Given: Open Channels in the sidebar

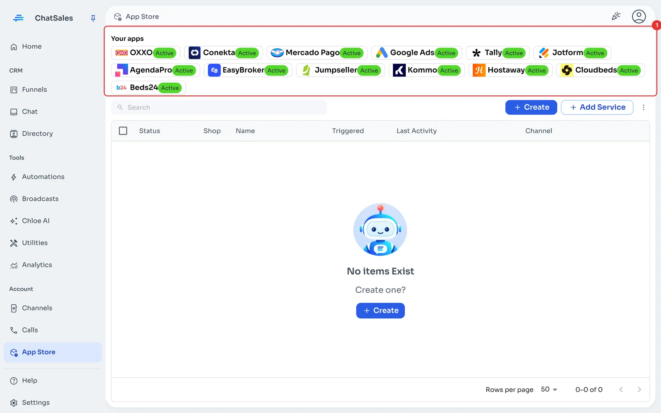Looking at the screenshot, I should [53, 308].
